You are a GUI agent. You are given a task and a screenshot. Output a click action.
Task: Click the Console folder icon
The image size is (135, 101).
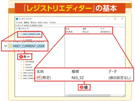click(x=24, y=40)
